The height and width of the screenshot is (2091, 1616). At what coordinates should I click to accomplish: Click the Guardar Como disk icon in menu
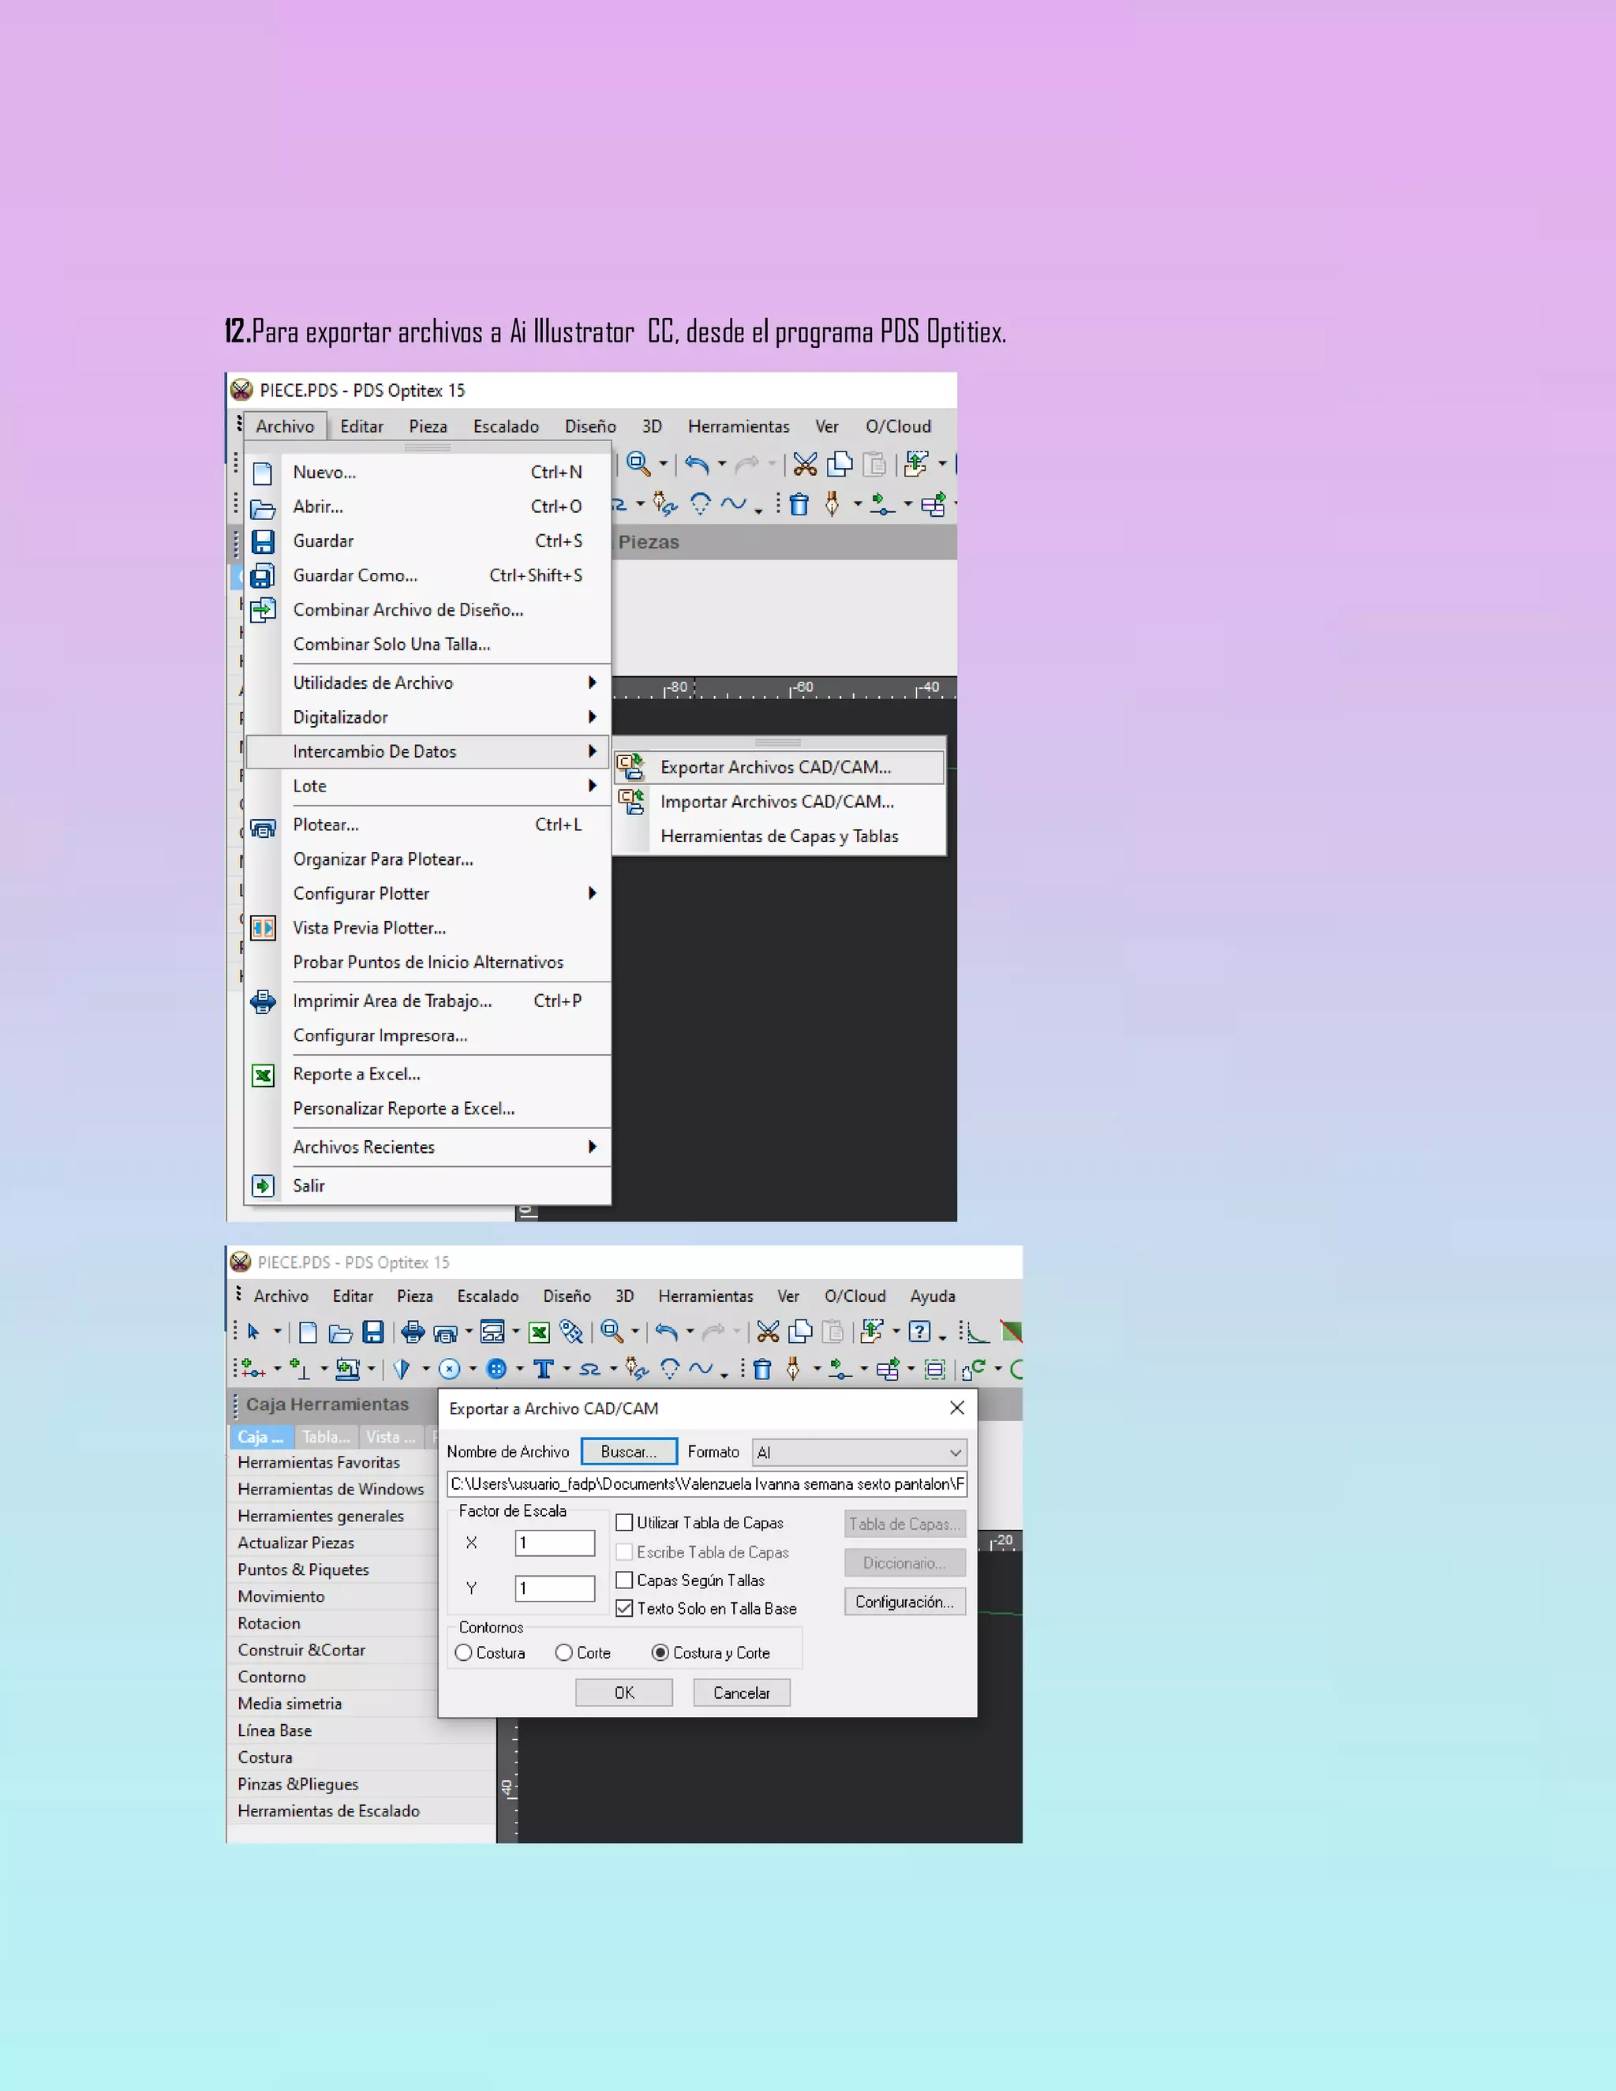point(262,575)
